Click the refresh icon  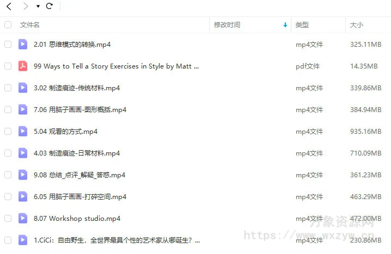pyautogui.click(x=50, y=7)
